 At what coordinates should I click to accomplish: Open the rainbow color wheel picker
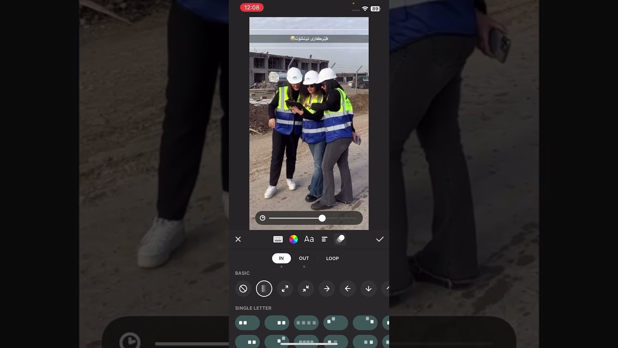(x=294, y=239)
